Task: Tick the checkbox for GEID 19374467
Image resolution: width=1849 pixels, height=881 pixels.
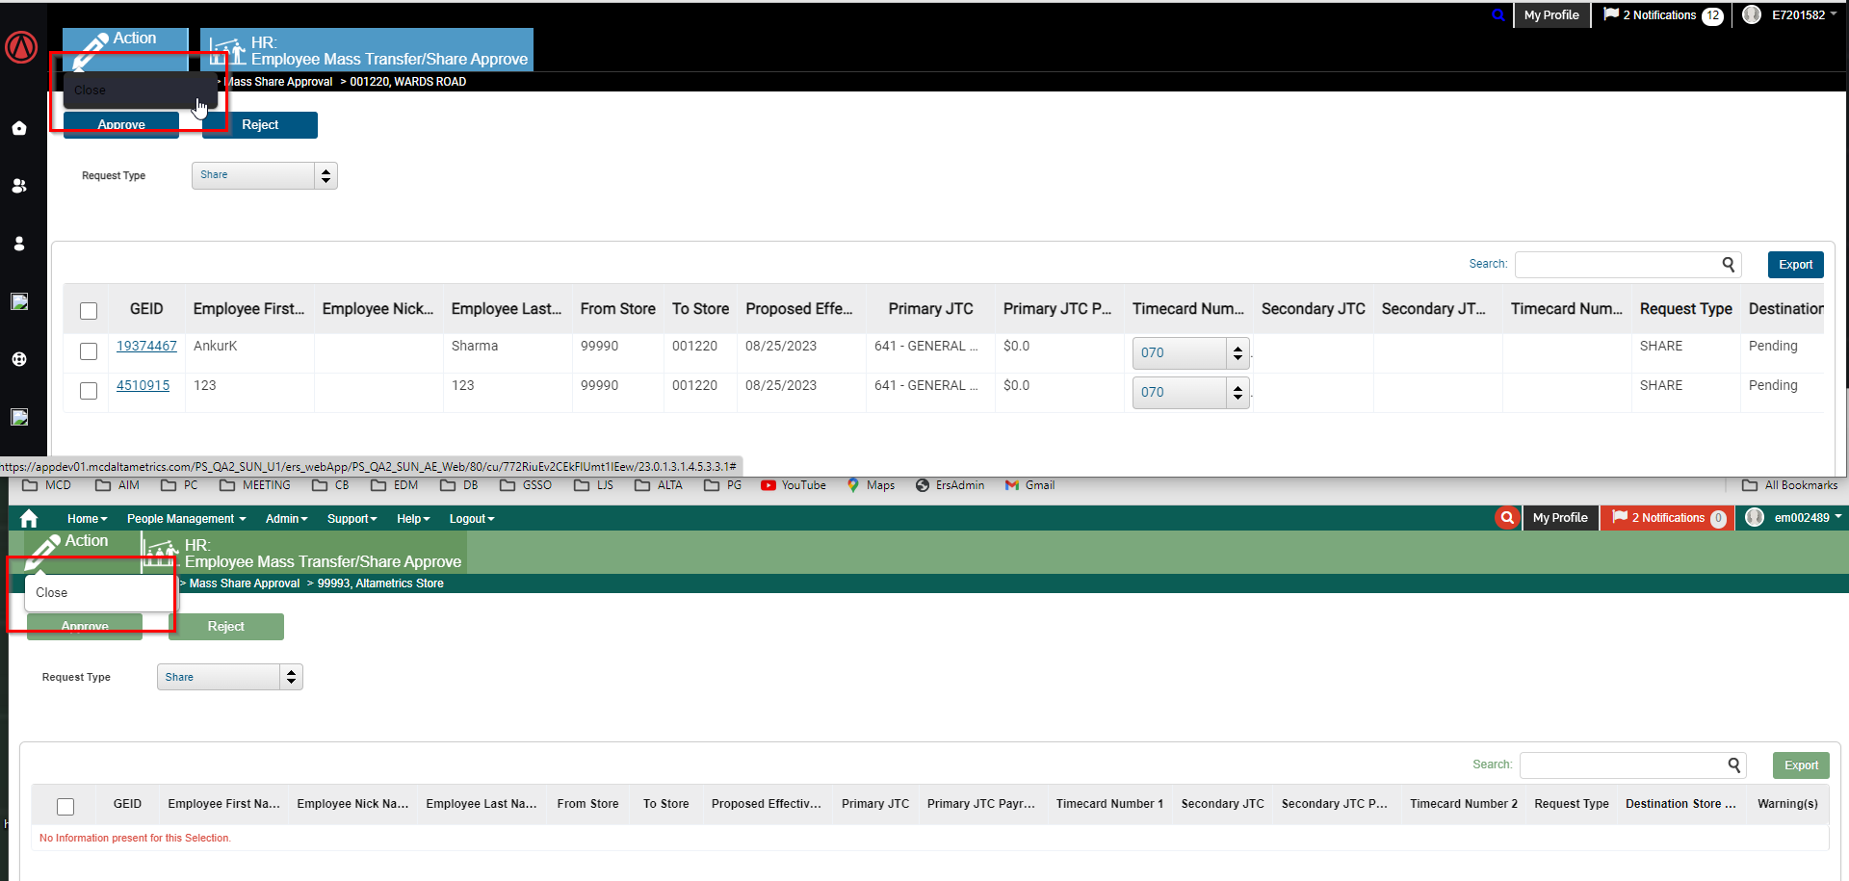Action: point(89,351)
